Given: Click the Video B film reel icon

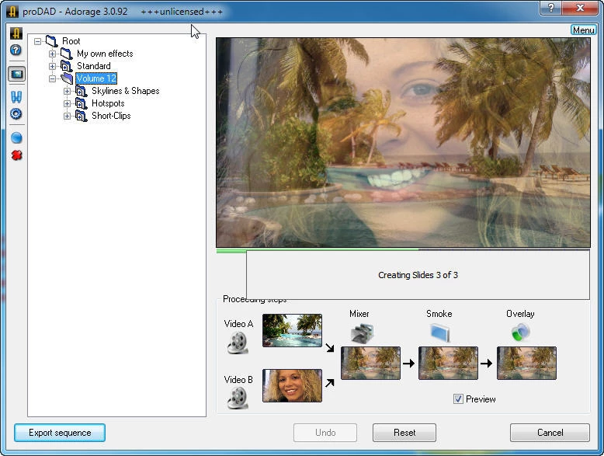Looking at the screenshot, I should [x=238, y=398].
